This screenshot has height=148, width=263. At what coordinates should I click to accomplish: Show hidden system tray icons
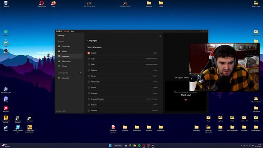pyautogui.click(x=242, y=146)
